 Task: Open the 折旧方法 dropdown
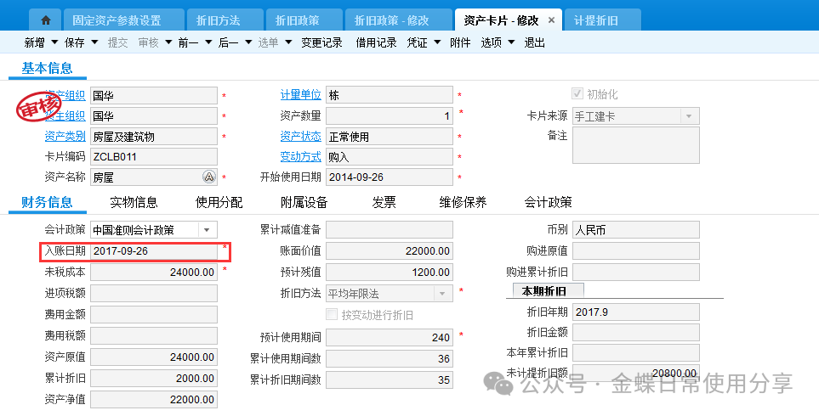442,293
